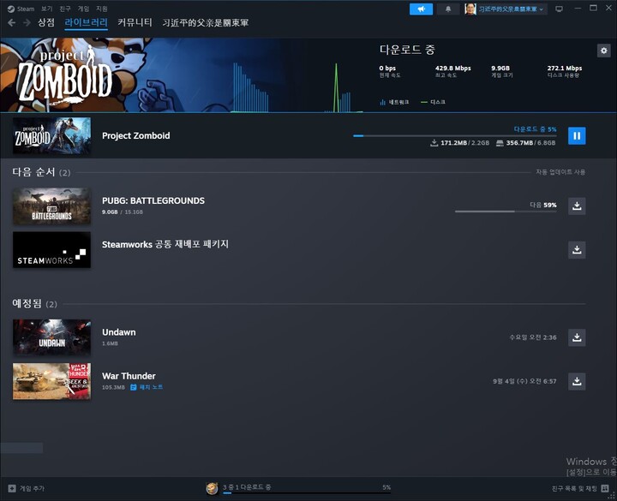The height and width of the screenshot is (501, 617).
Task: Click the 9.9GB total size value
Action: coord(500,68)
